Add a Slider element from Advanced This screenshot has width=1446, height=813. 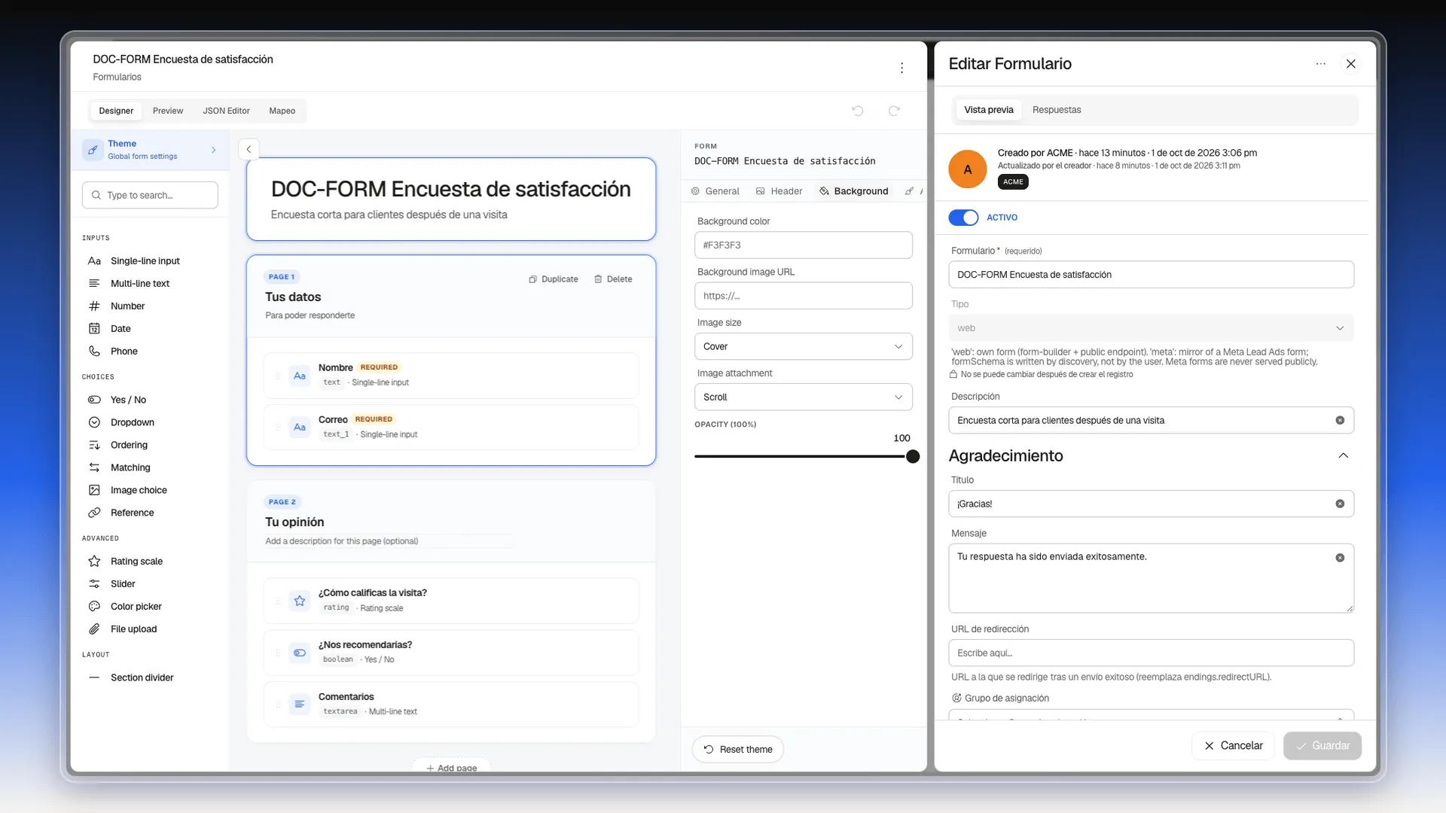(123, 583)
